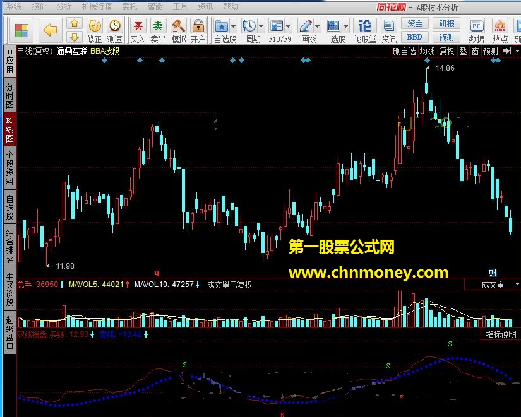Click the colorful home grid icon
521x417 pixels.
click(21, 30)
